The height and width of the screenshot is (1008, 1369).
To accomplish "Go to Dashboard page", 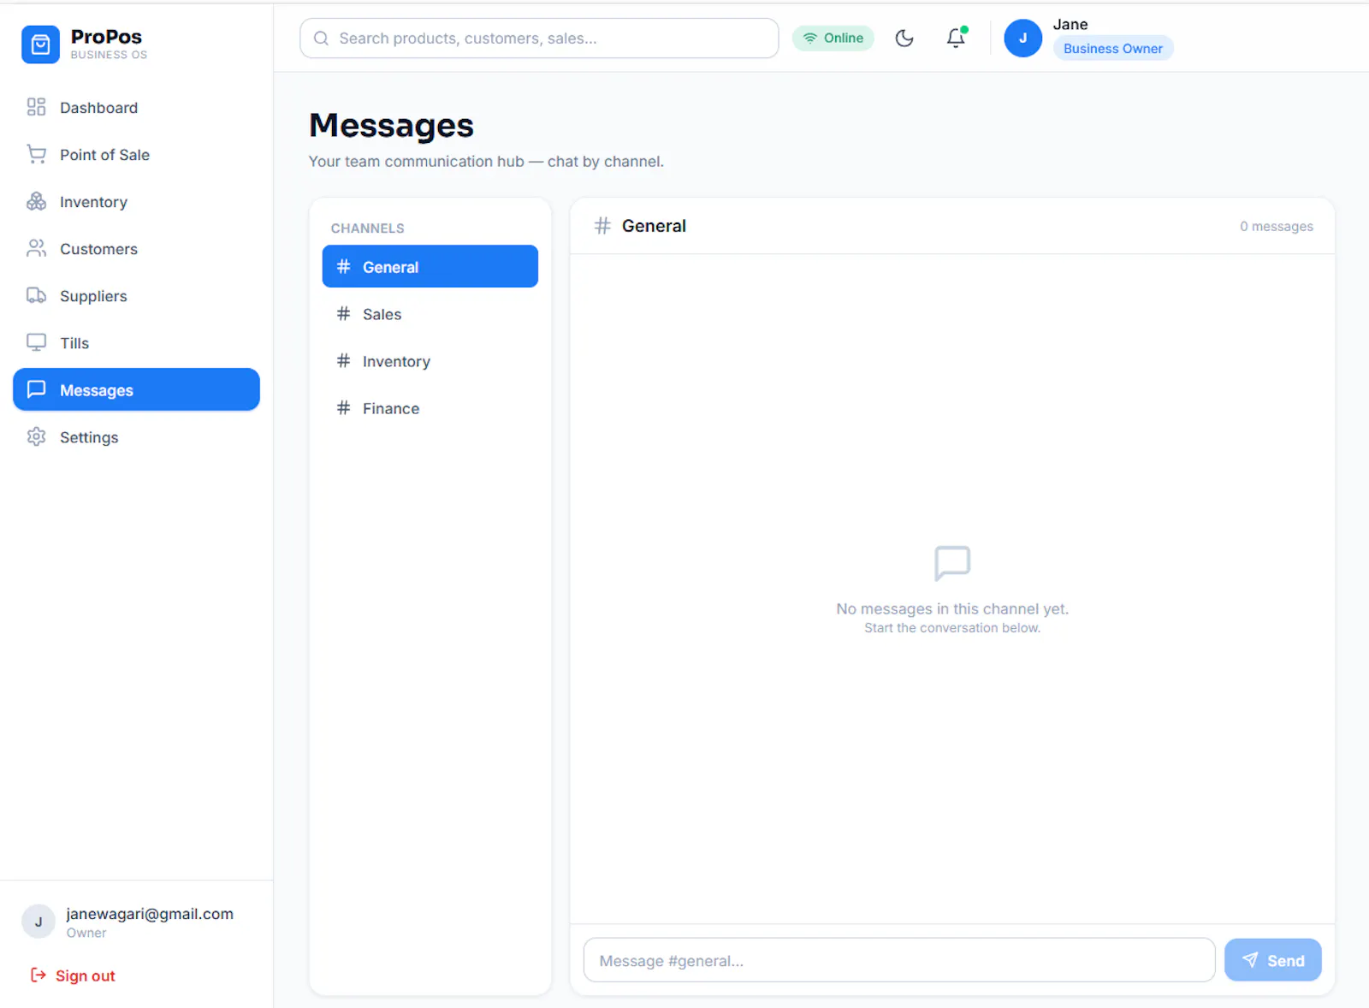I will point(136,107).
